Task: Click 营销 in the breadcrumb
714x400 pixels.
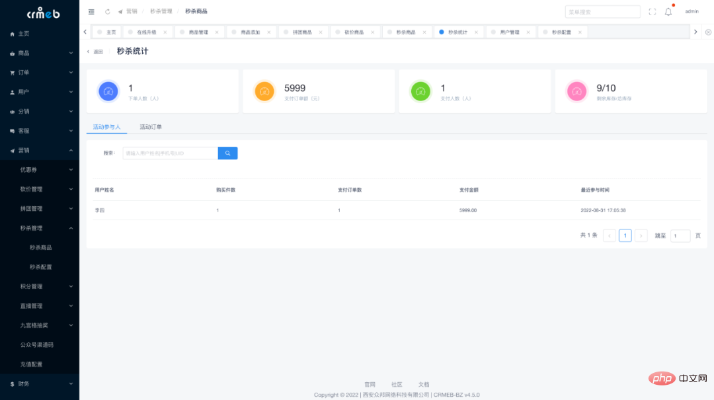Action: pyautogui.click(x=132, y=11)
